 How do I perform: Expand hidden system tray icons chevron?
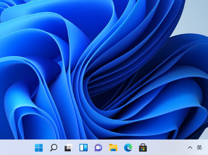(x=190, y=148)
